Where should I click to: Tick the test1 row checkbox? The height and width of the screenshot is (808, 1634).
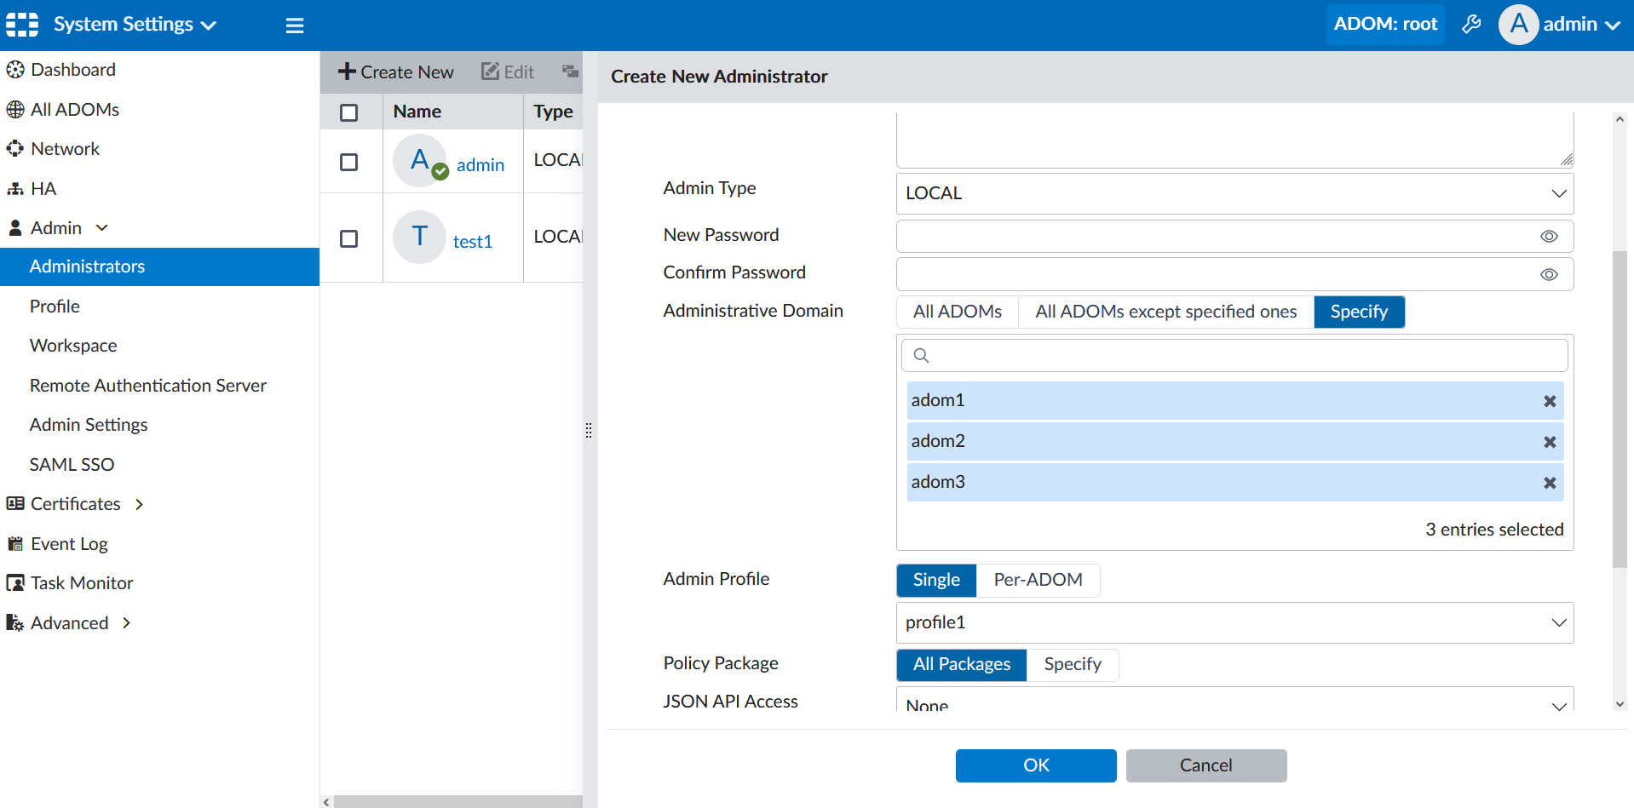tap(349, 238)
